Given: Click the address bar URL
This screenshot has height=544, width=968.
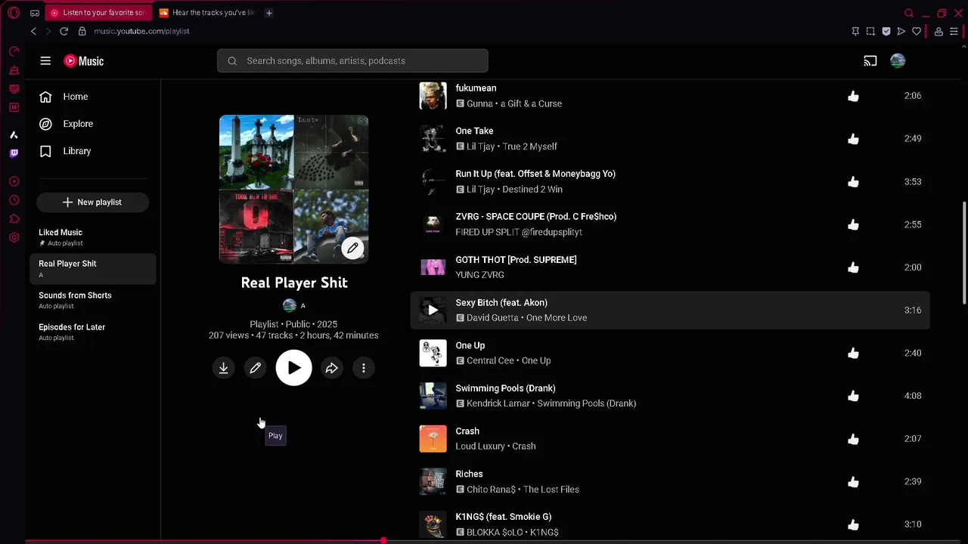Looking at the screenshot, I should tap(141, 31).
